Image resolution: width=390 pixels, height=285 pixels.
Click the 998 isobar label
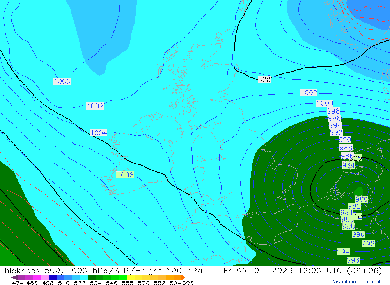click(x=333, y=111)
